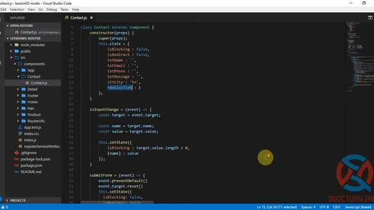Image resolution: width=374 pixels, height=210 pixels.
Task: Open the Go menu
Action: point(41,9)
